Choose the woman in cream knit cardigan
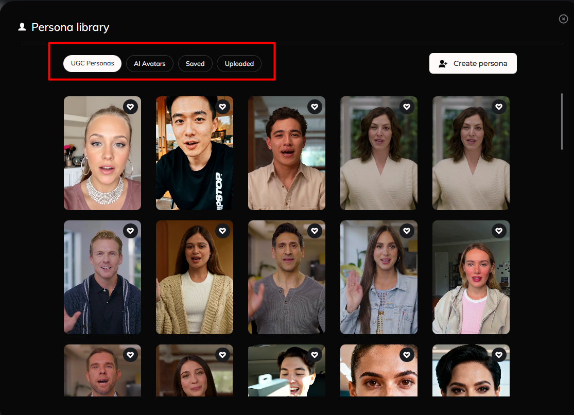The width and height of the screenshot is (574, 415). 195,278
